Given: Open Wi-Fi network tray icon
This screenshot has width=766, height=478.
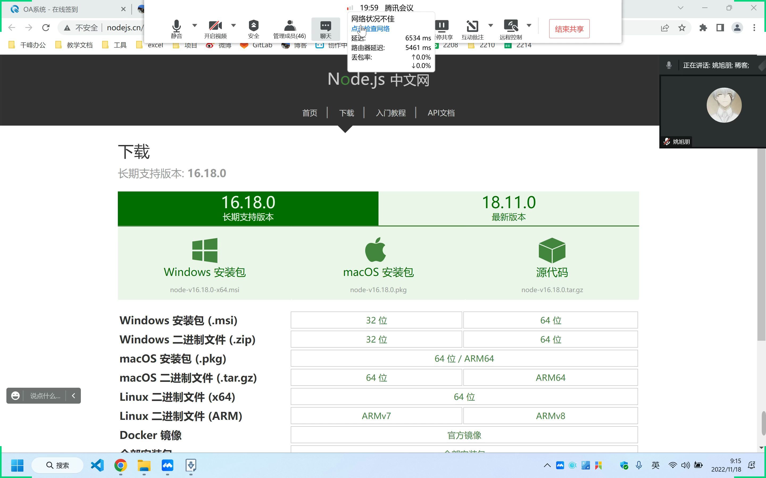Looking at the screenshot, I should click(673, 465).
